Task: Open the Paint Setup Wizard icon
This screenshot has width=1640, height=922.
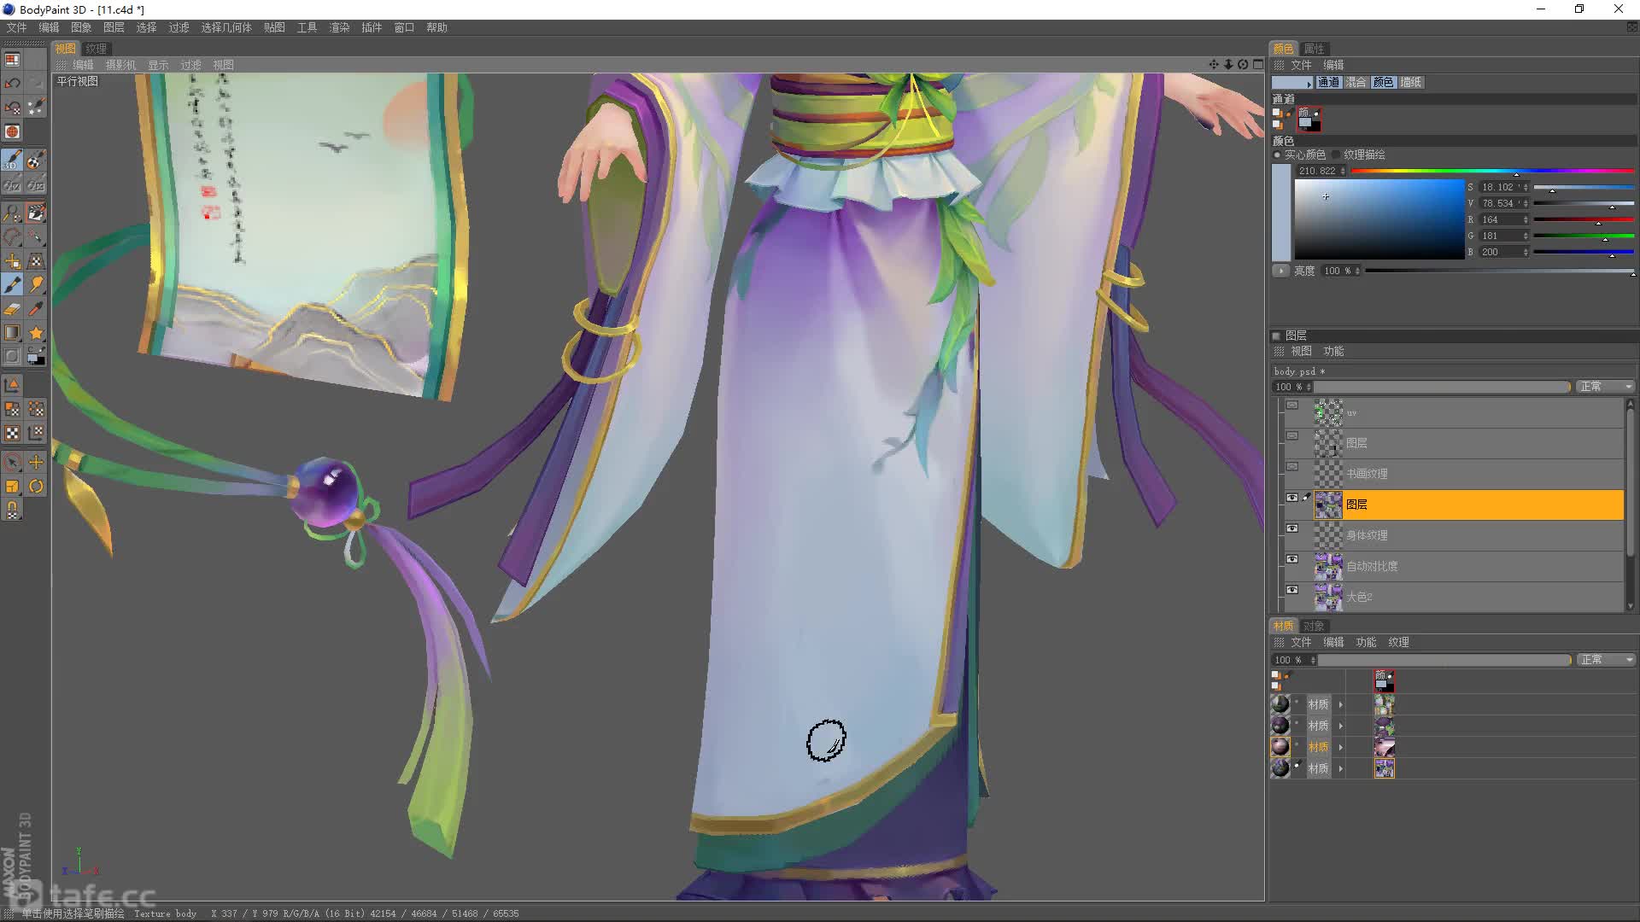Action: 36,108
